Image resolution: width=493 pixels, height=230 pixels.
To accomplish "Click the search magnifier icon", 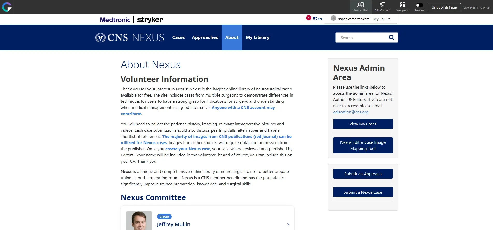I will (x=392, y=37).
